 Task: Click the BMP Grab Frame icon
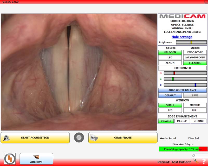tap(93, 138)
